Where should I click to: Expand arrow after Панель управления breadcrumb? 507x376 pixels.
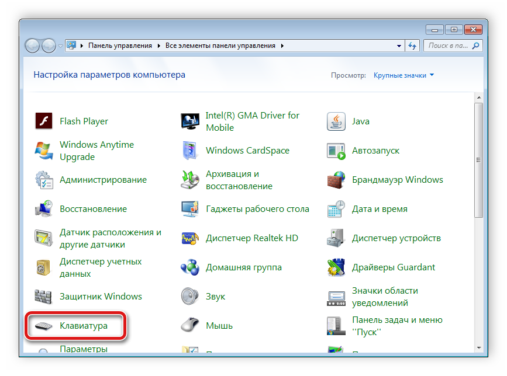pyautogui.click(x=158, y=46)
